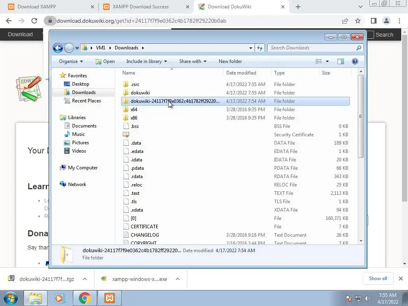Select the [0] file
The width and height of the screenshot is (408, 306).
click(x=235, y=218)
